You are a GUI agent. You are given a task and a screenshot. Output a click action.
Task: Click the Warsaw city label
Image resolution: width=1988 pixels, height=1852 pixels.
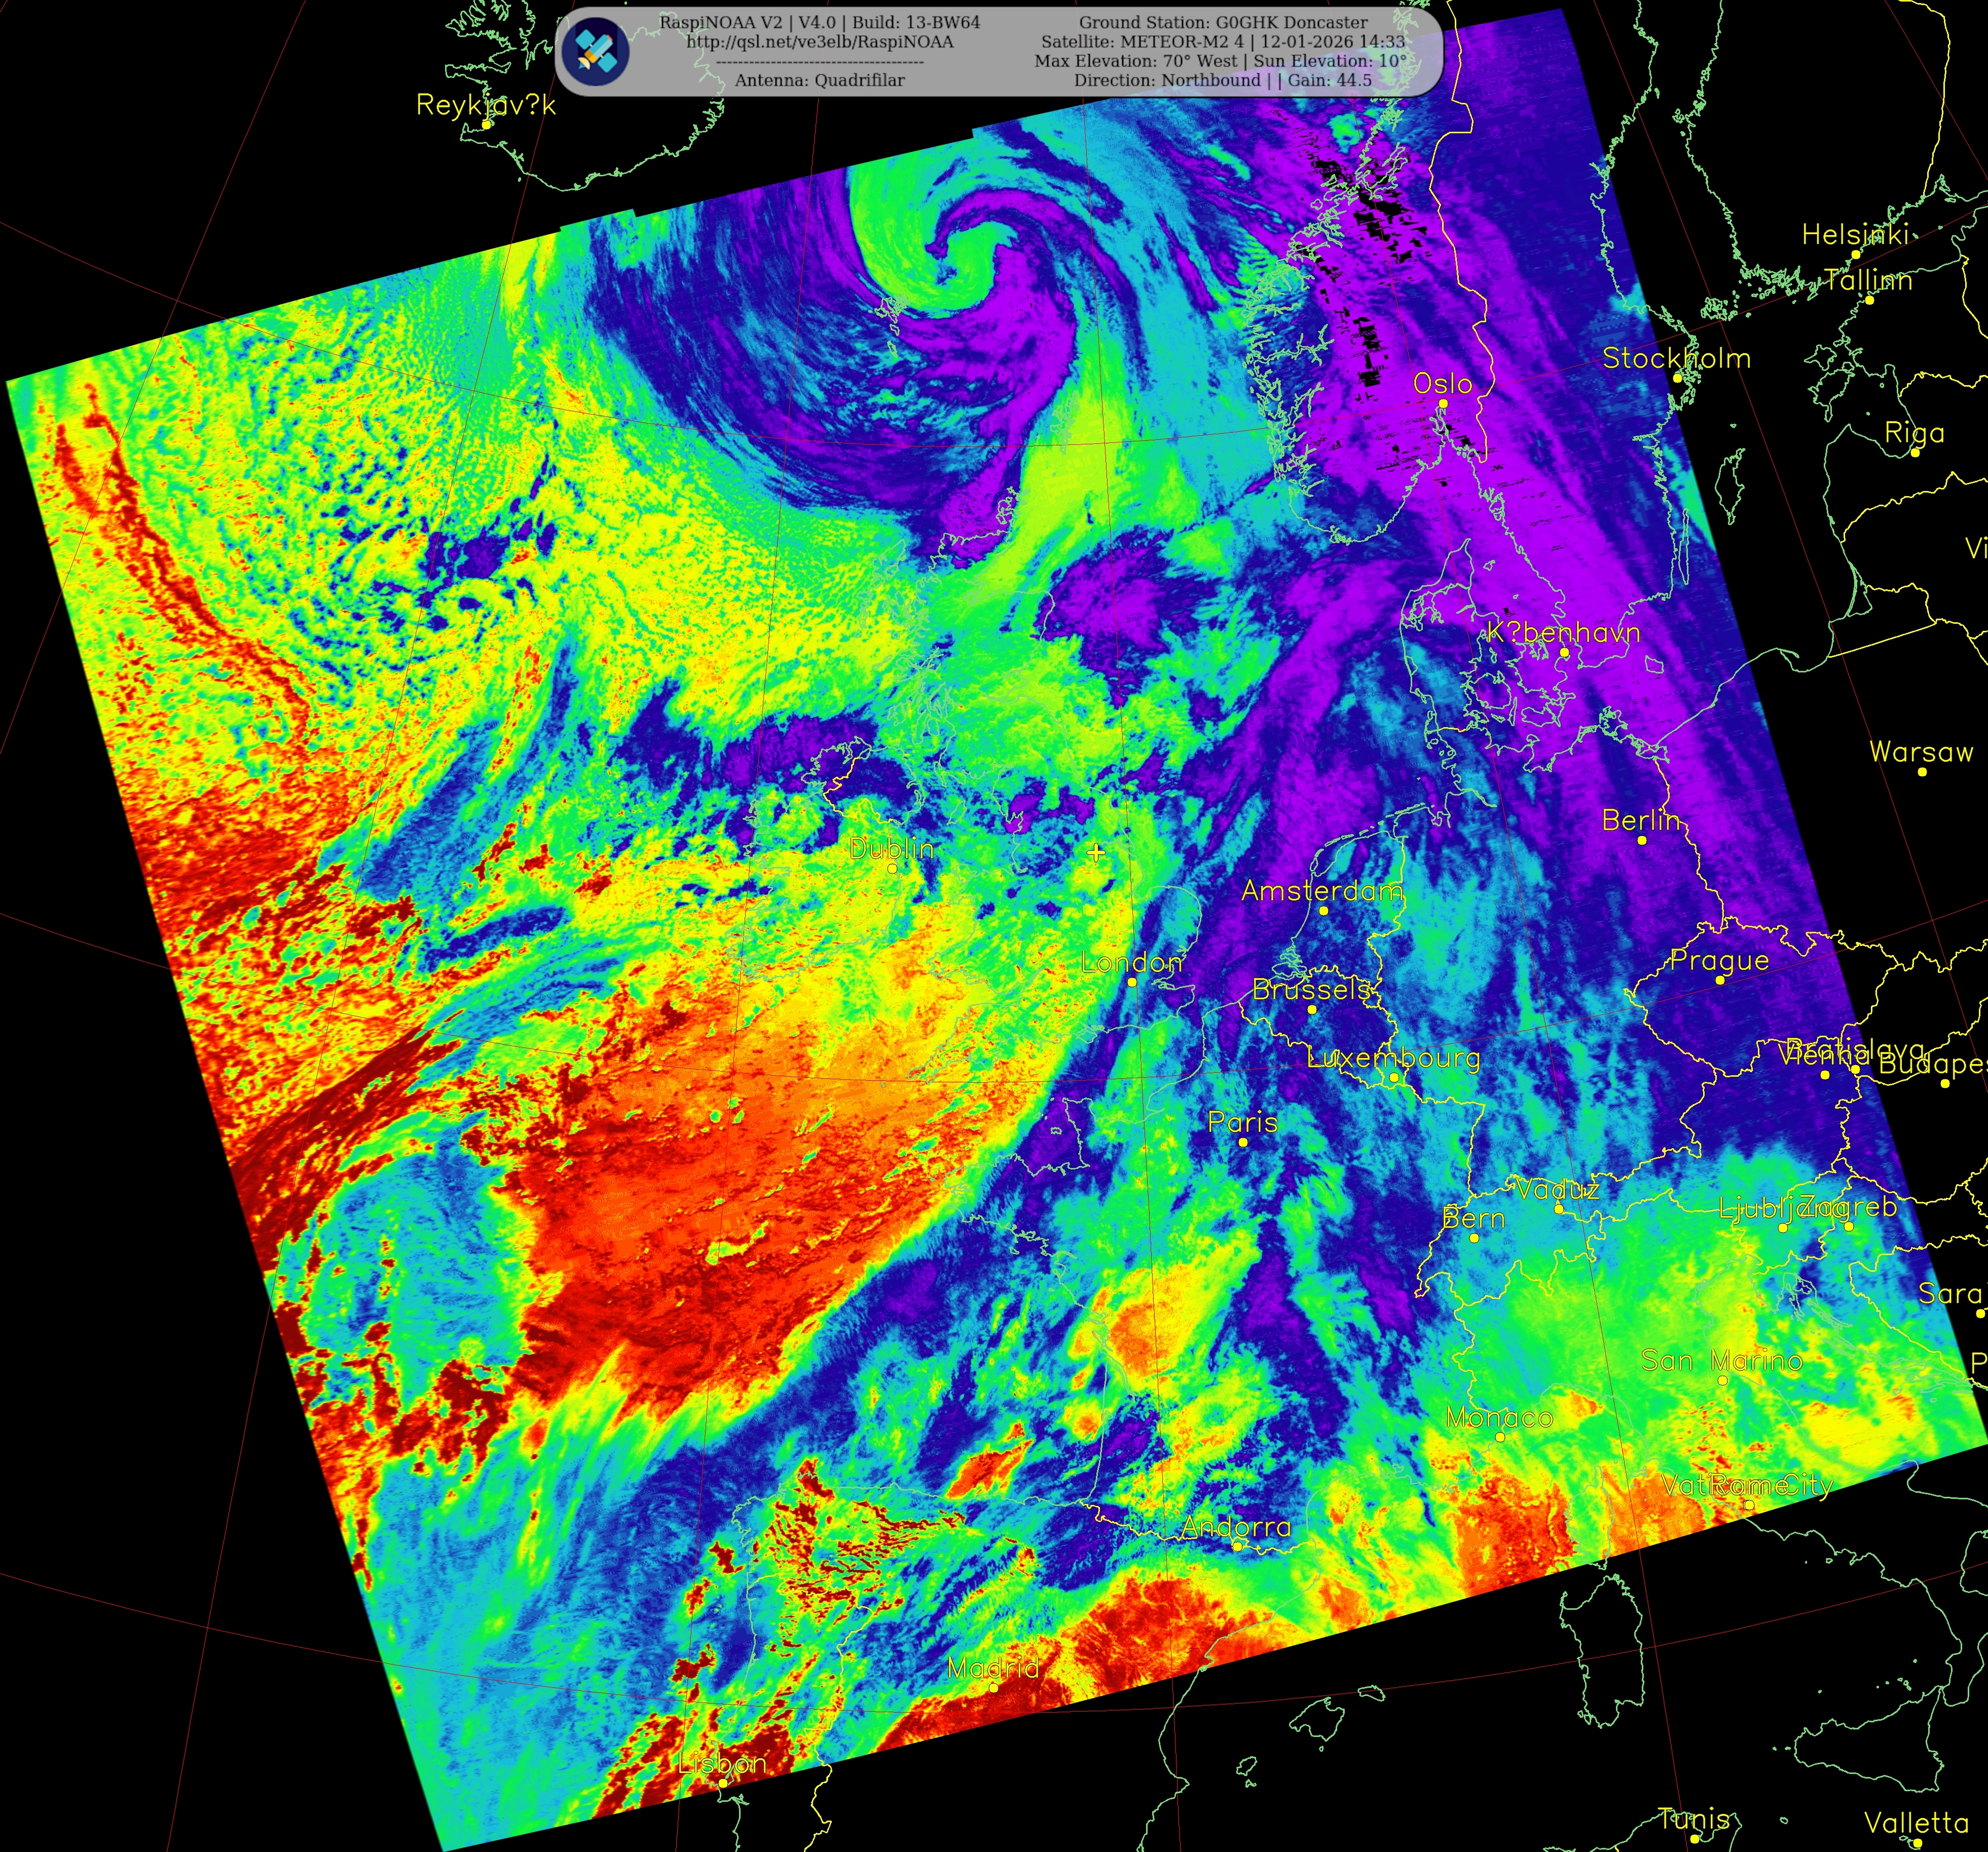1921,751
